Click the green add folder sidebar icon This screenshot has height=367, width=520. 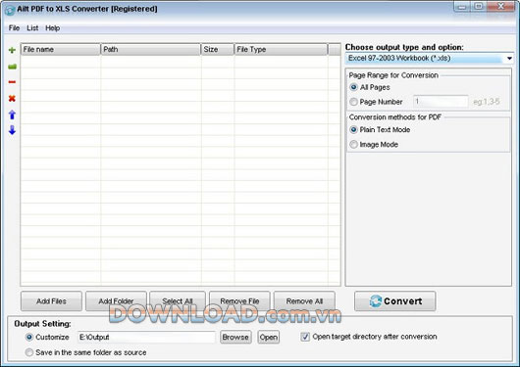pyautogui.click(x=12, y=67)
